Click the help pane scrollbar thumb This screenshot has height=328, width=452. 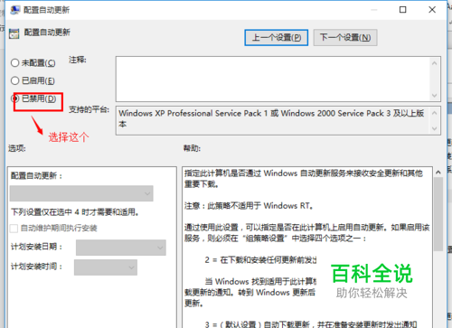click(438, 214)
